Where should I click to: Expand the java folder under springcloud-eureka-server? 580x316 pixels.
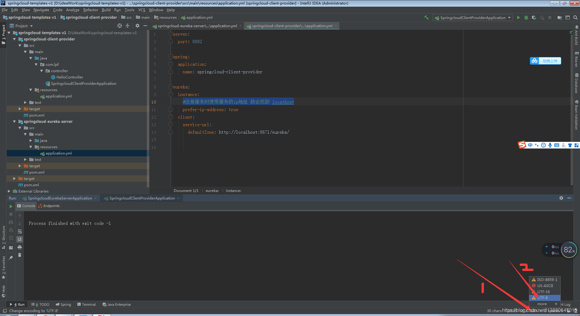click(x=31, y=141)
